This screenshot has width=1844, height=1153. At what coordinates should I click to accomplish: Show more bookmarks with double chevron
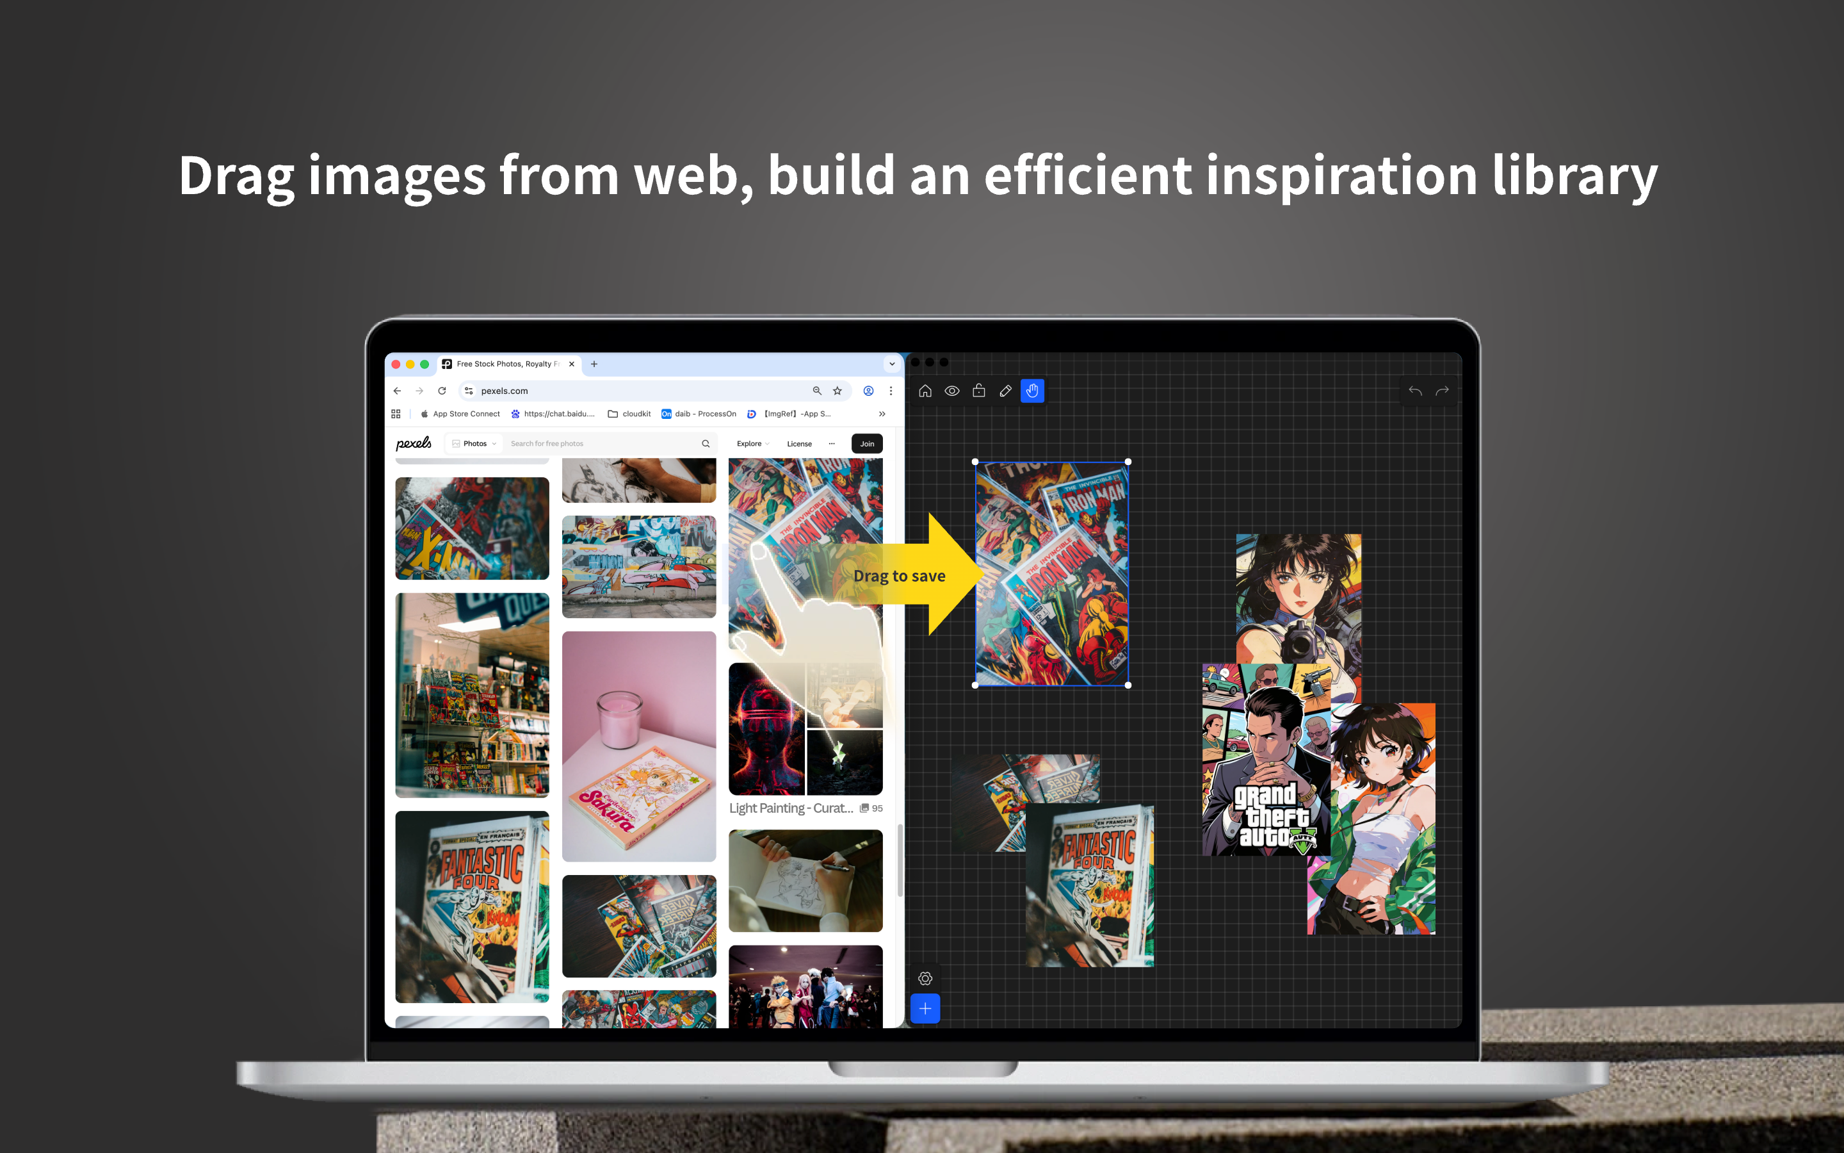click(x=882, y=414)
